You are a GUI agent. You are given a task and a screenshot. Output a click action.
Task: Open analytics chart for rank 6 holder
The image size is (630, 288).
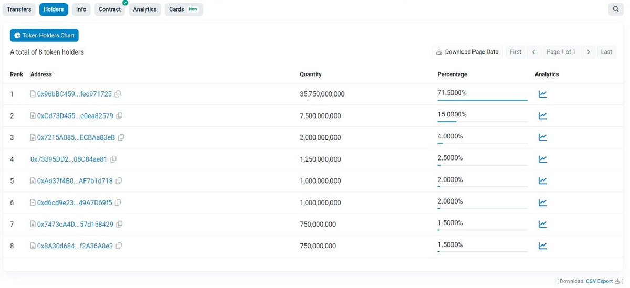point(542,202)
